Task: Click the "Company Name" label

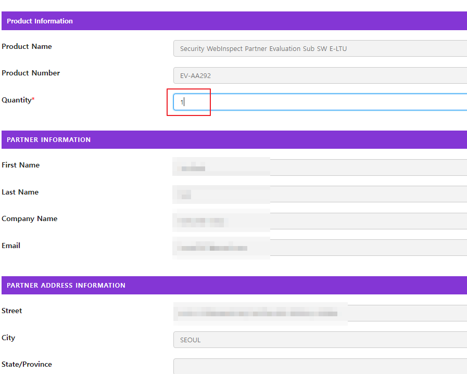Action: [30, 218]
